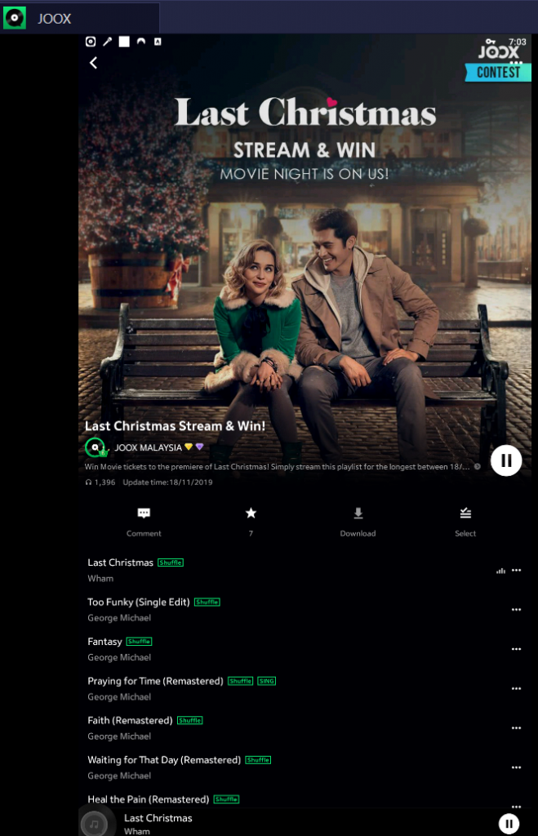Viewport: 538px width, 836px height.
Task: Open more options for Faith (Remastered)
Action: coord(516,727)
